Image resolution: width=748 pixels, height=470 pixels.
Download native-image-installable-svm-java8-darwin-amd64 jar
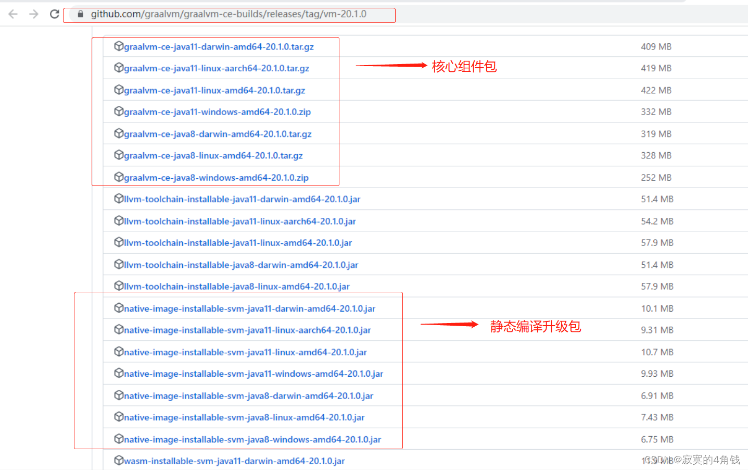click(248, 396)
